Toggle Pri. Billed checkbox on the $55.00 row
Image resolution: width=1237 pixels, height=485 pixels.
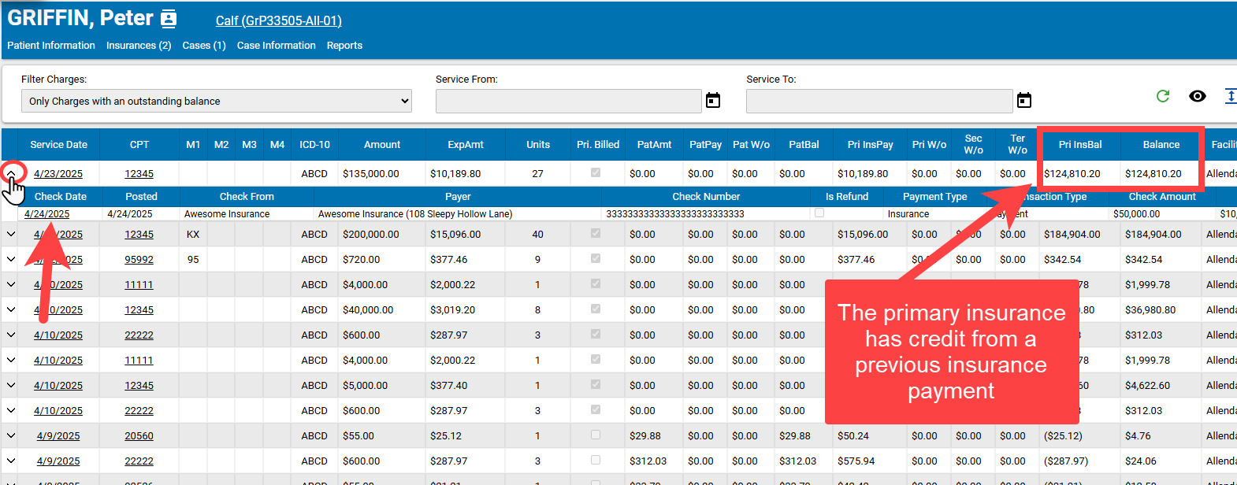[x=596, y=435]
